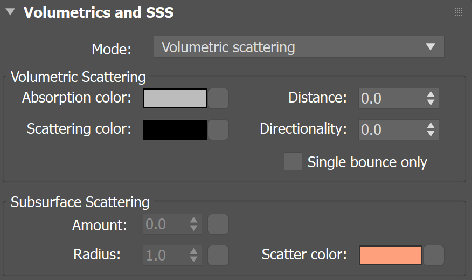Open the SSS Radius map slot button
The width and height of the screenshot is (472, 280).
pos(218,255)
